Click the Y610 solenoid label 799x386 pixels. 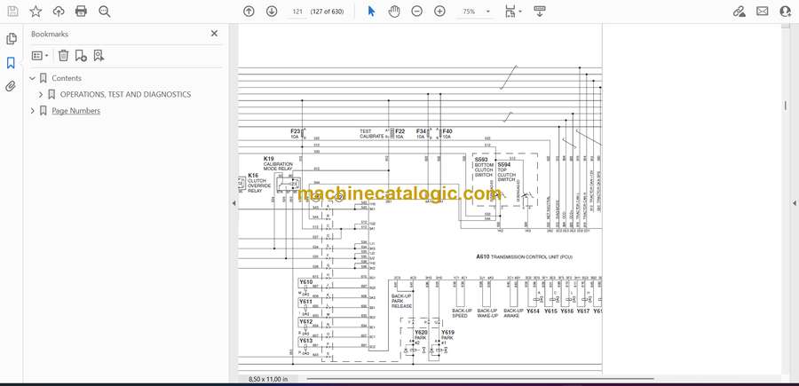[x=305, y=282]
